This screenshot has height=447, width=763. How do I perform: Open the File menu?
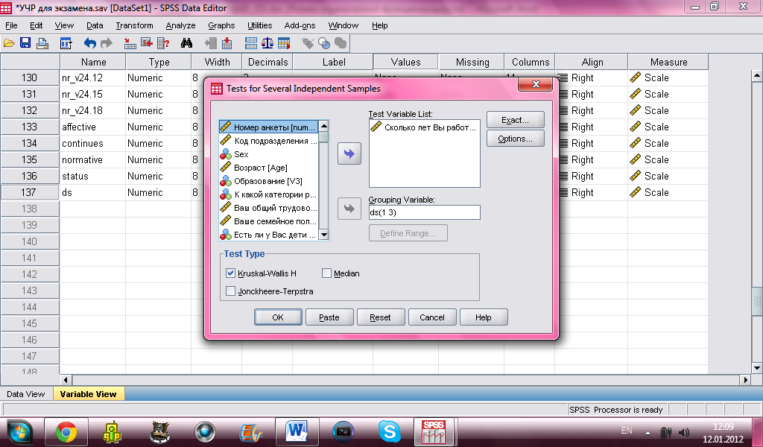click(11, 25)
